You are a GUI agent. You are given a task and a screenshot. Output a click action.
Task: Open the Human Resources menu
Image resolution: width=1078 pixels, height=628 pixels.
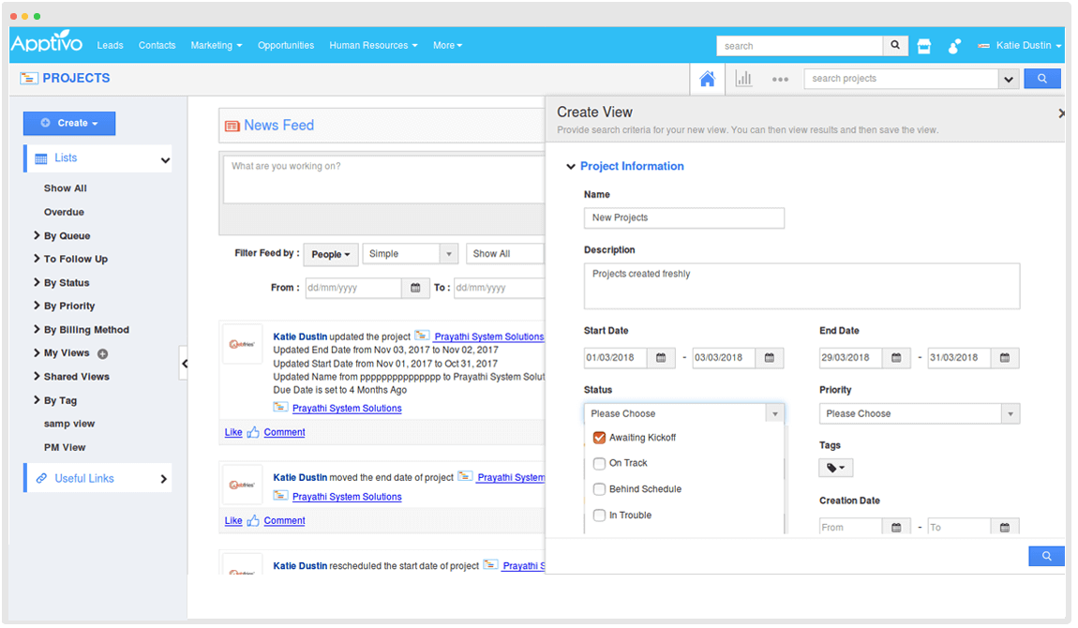(x=373, y=45)
